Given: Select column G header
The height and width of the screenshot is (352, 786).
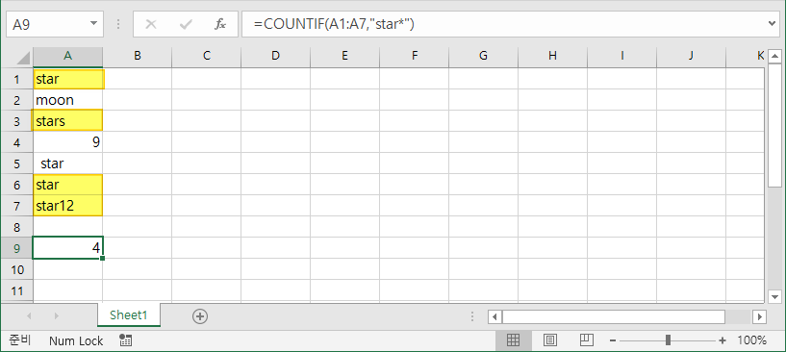Looking at the screenshot, I should coord(483,56).
